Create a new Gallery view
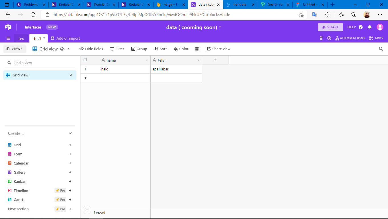 coord(70,172)
